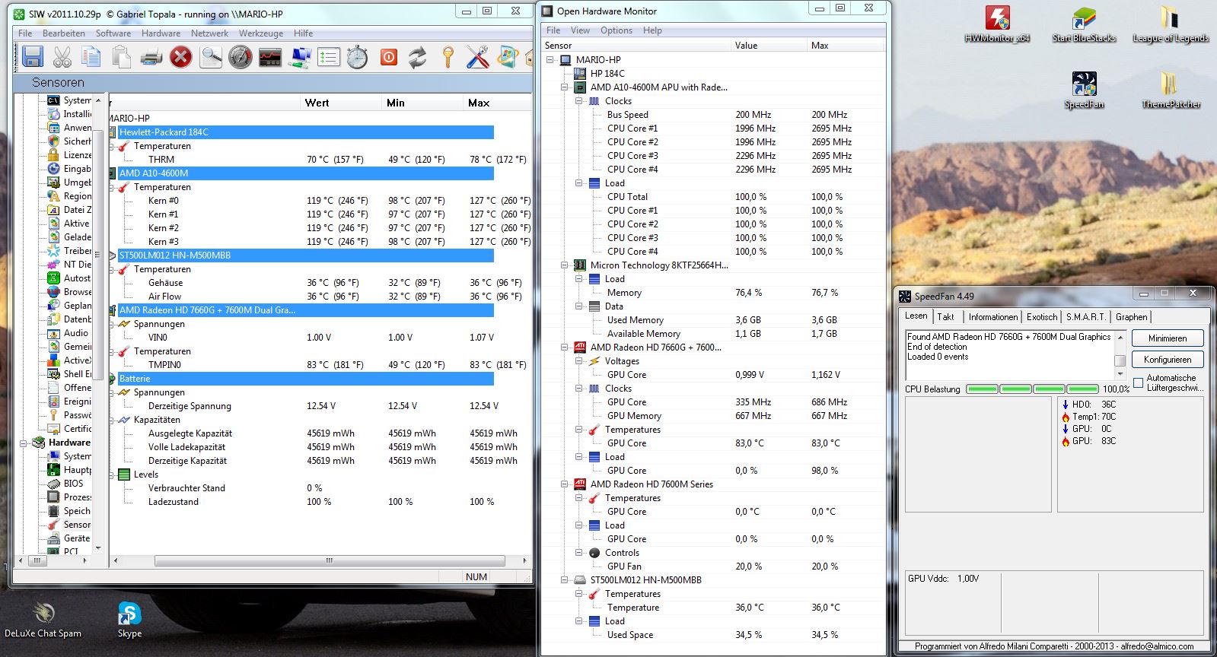Click the CPU Belastung green load bar in SpeedFan
Viewport: 1217px width, 657px height.
click(1033, 389)
